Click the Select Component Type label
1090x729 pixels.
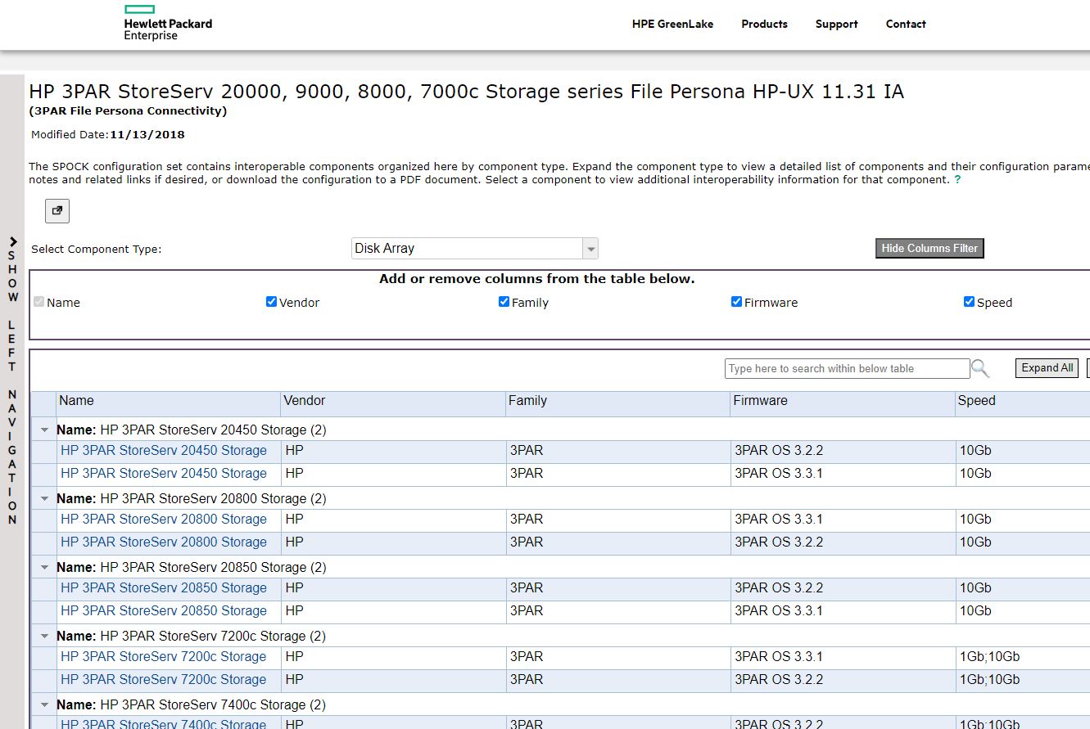97,250
